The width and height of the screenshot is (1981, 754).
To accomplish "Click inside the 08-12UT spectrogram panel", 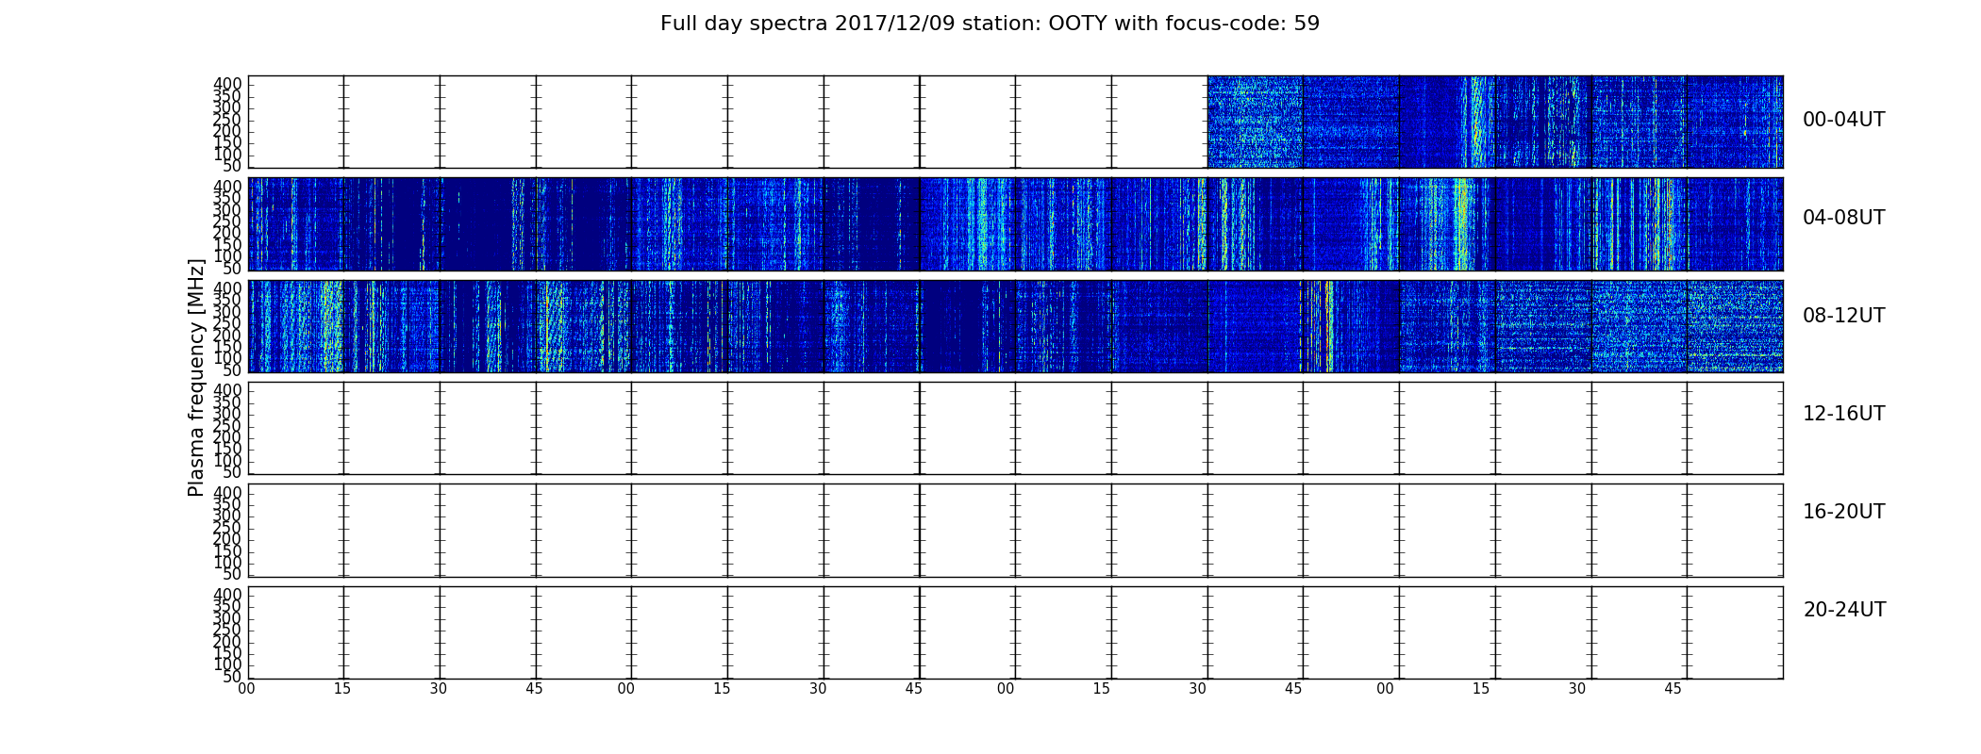I will 1015,326.
